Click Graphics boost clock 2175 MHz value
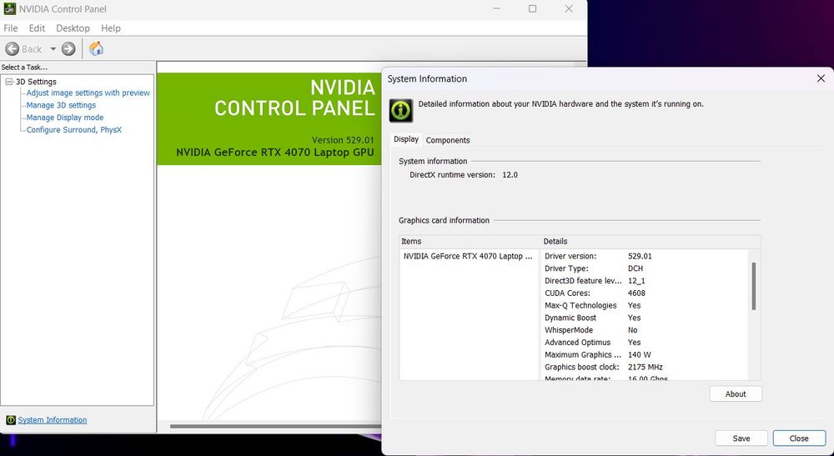 click(646, 368)
